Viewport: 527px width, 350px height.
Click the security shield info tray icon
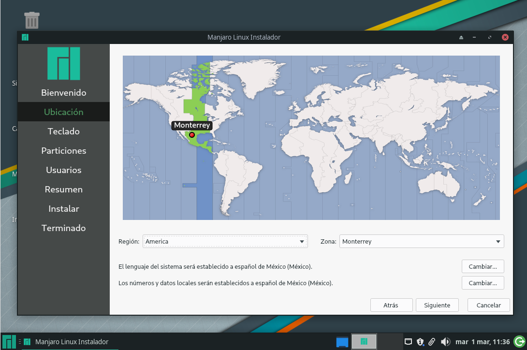tap(420, 342)
